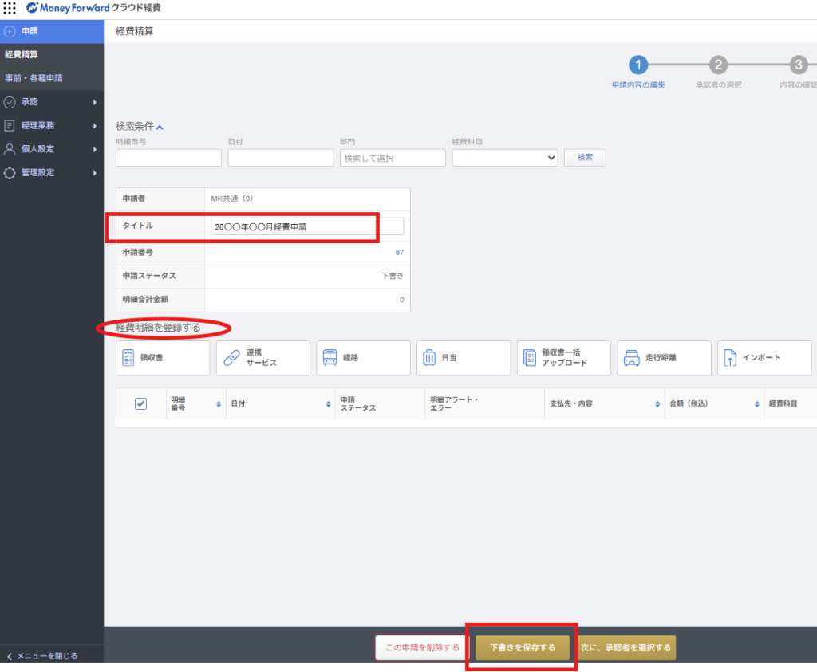Viewport: 817px width, 672px height.
Task: Expand the 承認 sidebar menu
Action: (x=52, y=102)
